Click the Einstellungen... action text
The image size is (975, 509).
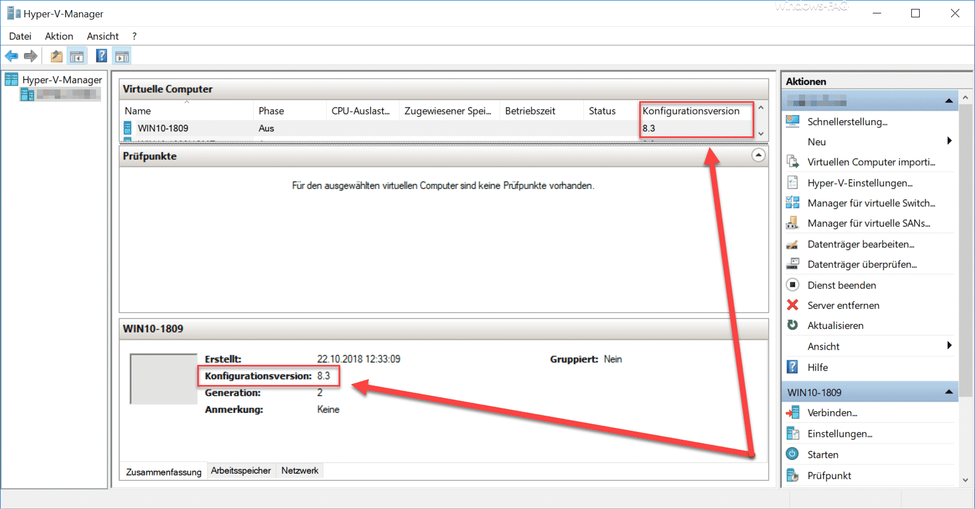tap(840, 434)
